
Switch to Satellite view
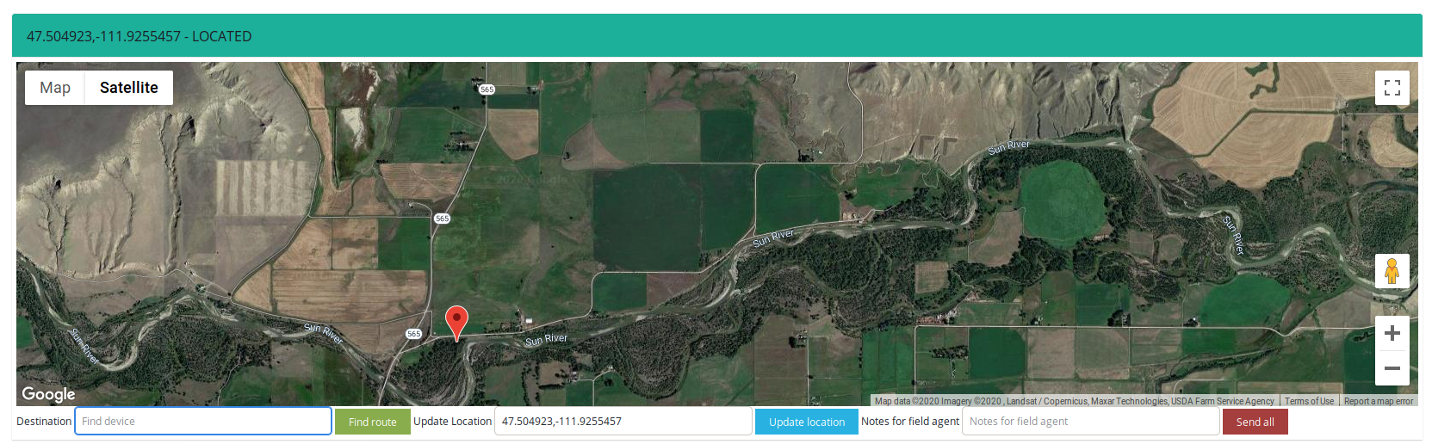129,88
